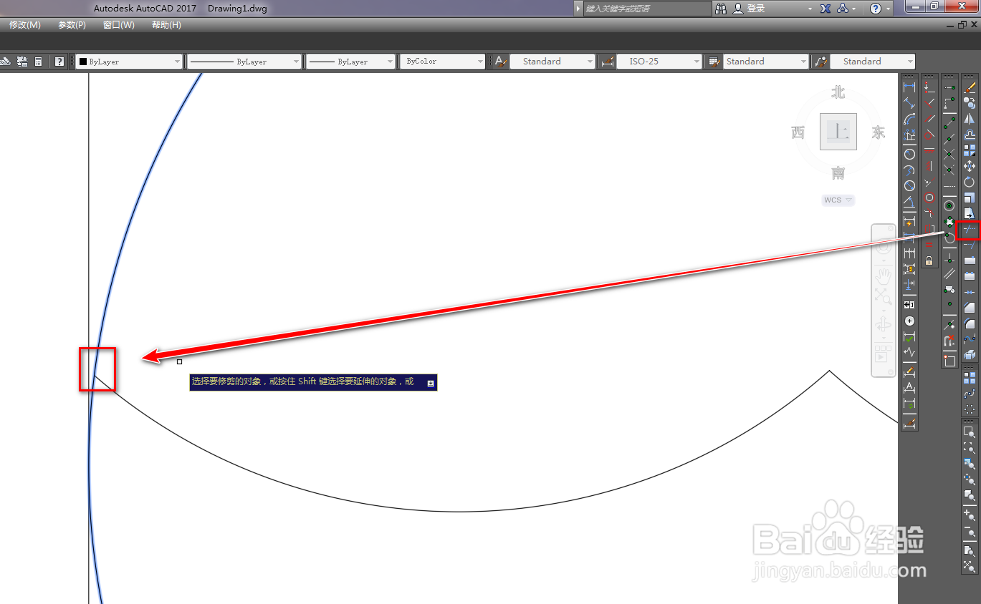The height and width of the screenshot is (604, 981).
Task: Activate the Offset tool
Action: pyautogui.click(x=970, y=134)
